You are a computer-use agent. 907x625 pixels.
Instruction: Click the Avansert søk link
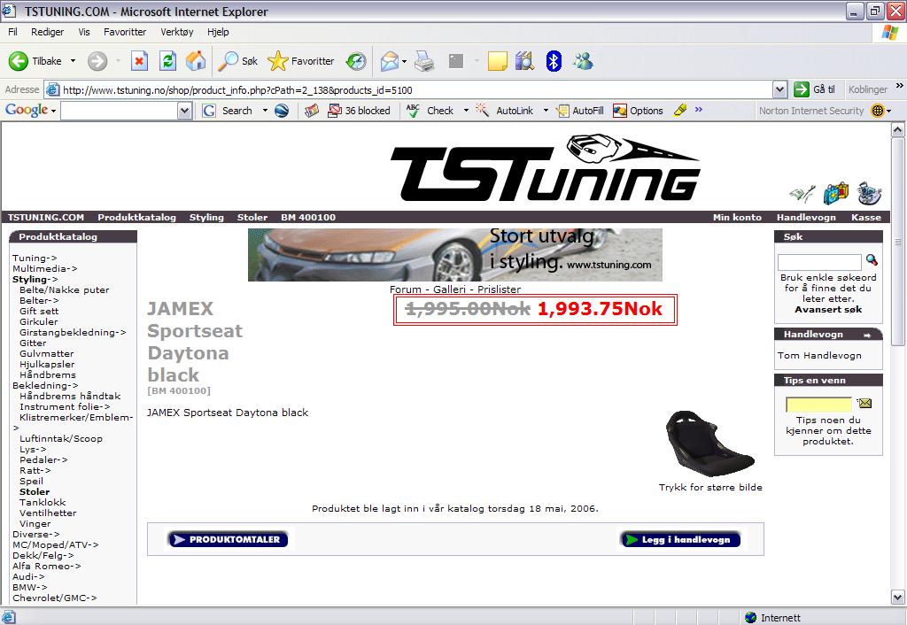828,309
